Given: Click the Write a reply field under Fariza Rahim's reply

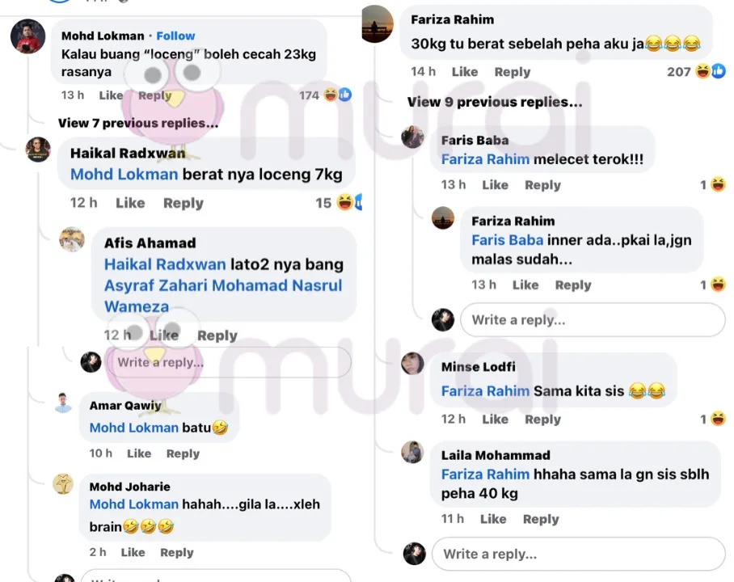Looking at the screenshot, I should pos(593,320).
